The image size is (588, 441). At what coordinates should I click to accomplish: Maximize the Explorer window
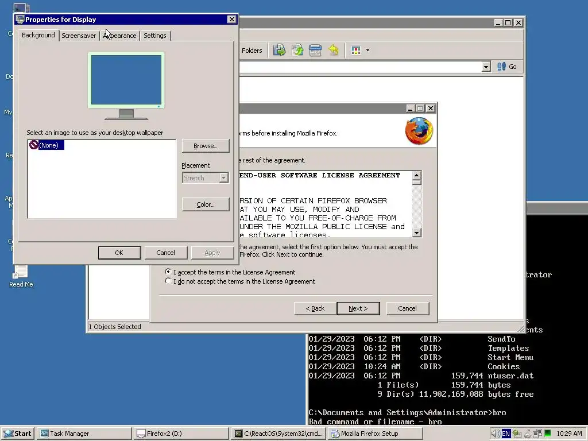pos(508,23)
